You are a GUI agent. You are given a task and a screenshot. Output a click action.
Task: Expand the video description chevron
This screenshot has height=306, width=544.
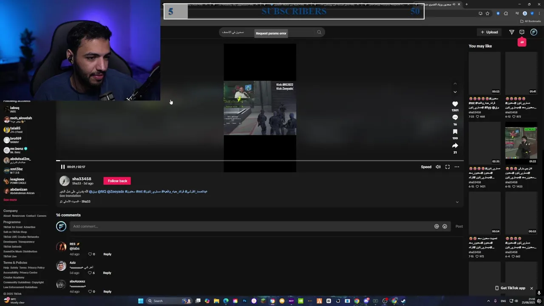pyautogui.click(x=457, y=202)
